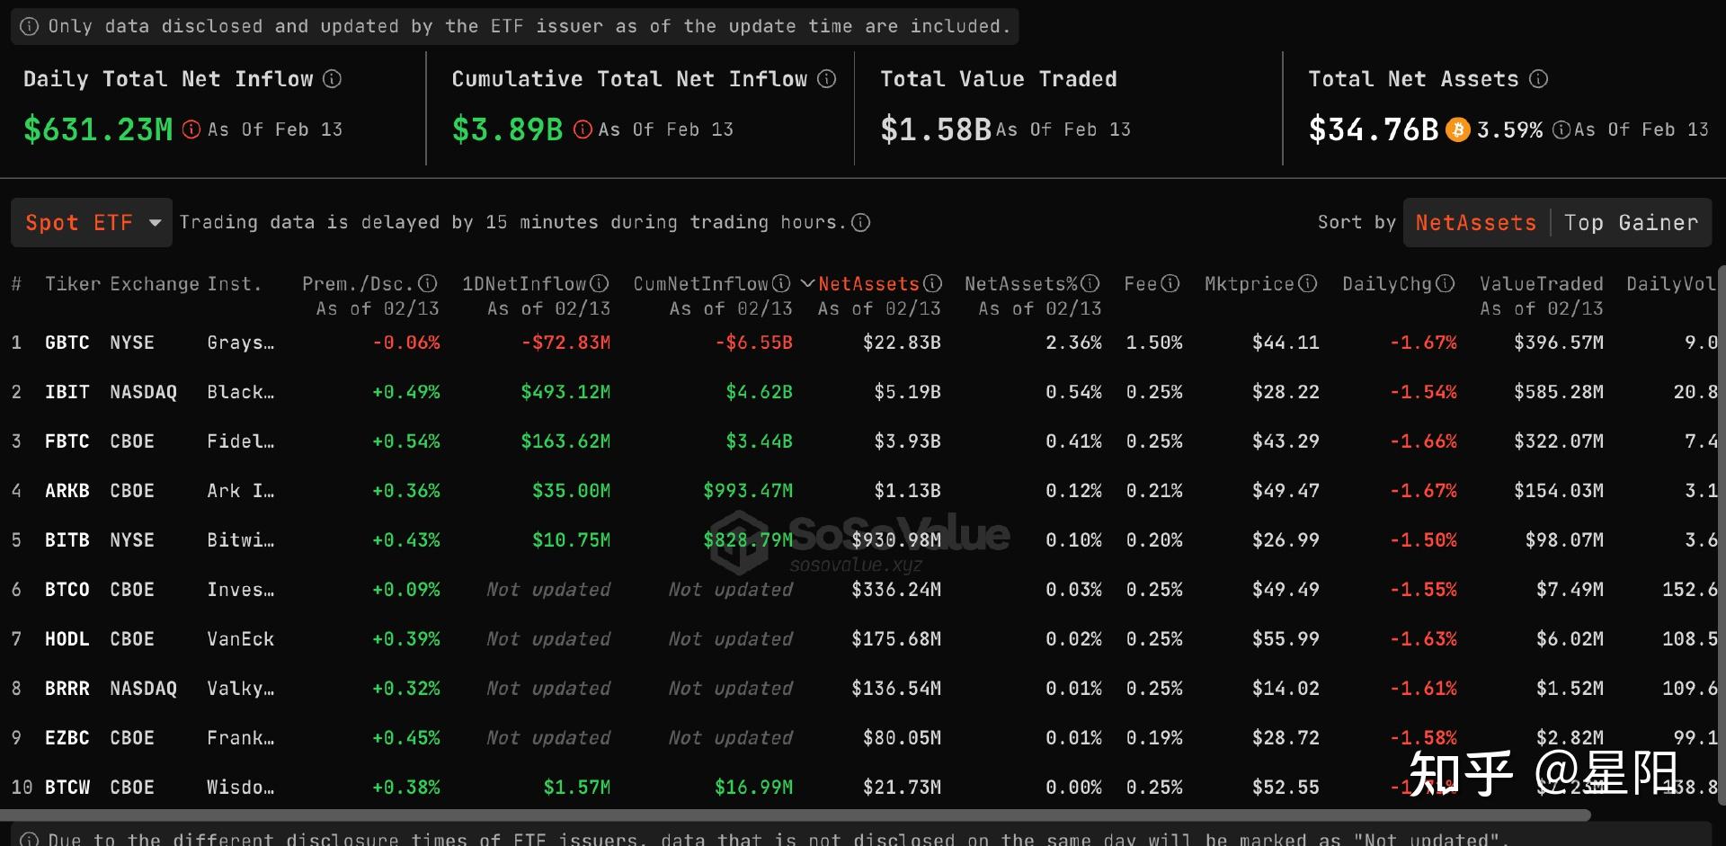Click info icon next to Total Net Assets
This screenshot has height=846, width=1726.
click(x=1538, y=79)
